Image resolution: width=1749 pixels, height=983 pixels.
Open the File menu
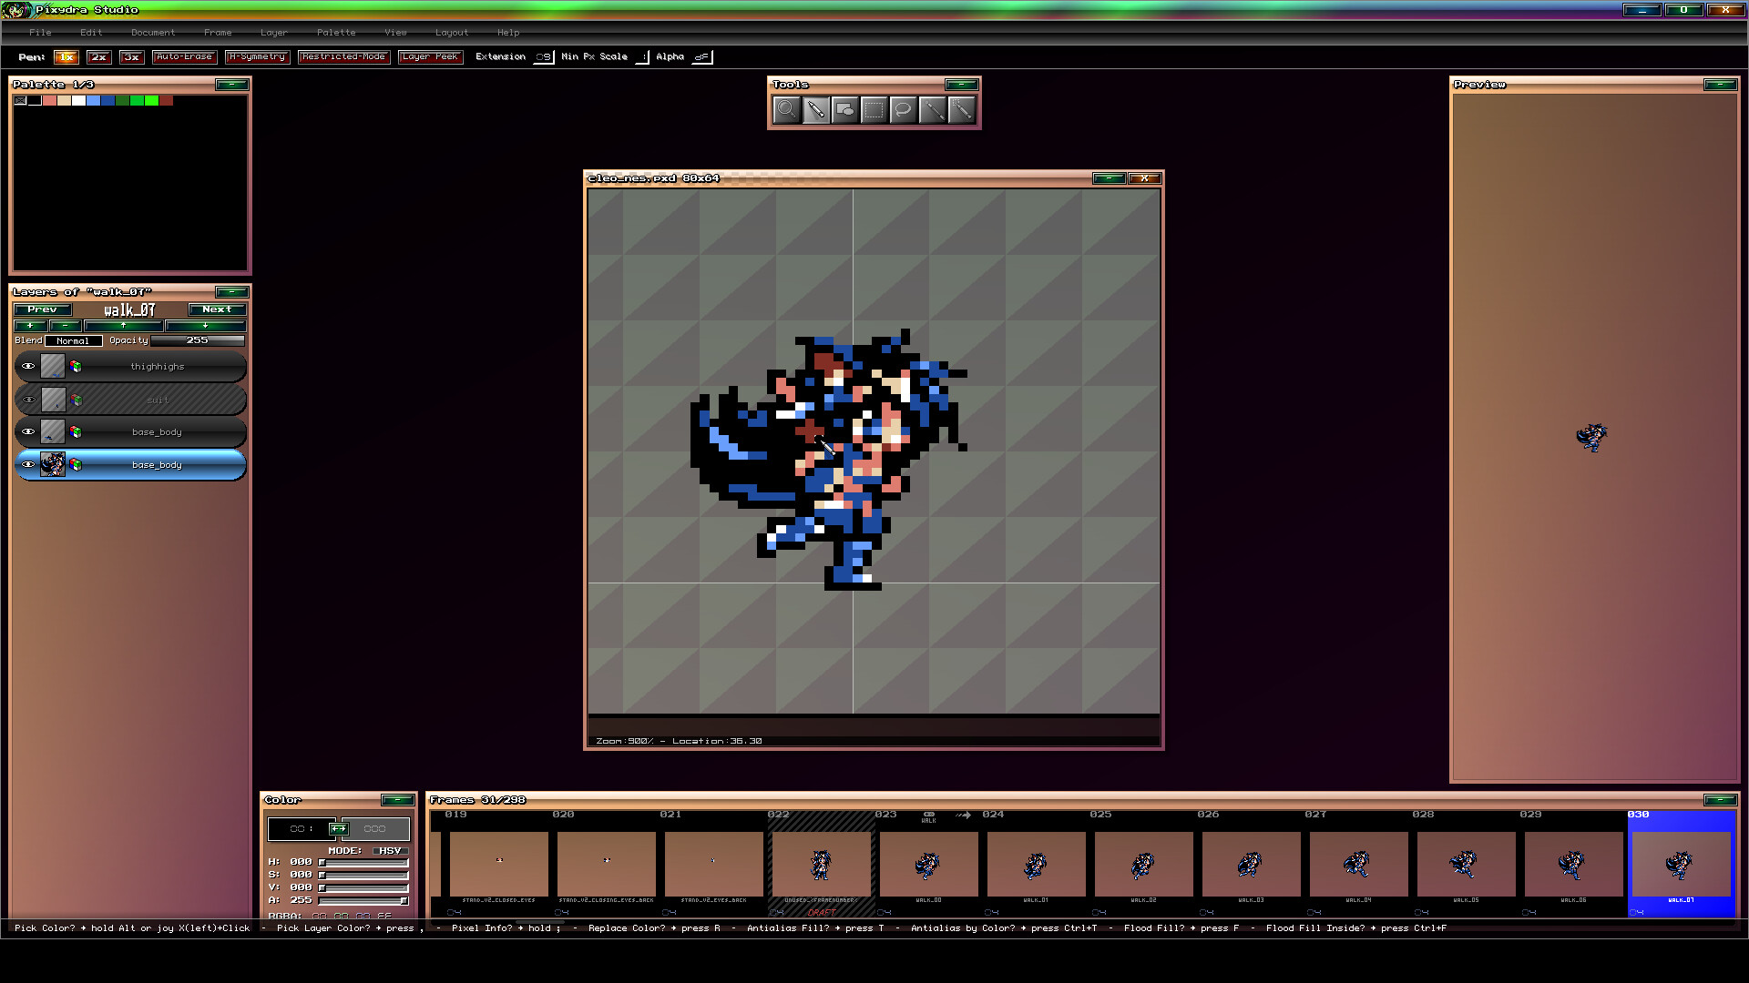pyautogui.click(x=40, y=33)
